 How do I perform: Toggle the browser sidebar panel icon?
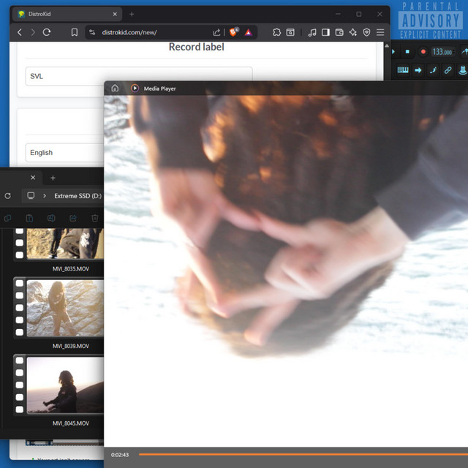pyautogui.click(x=325, y=32)
